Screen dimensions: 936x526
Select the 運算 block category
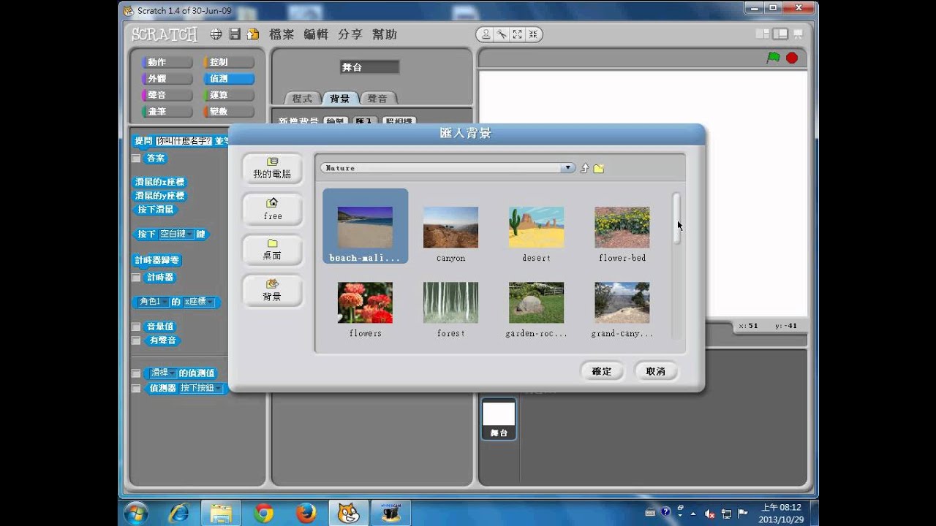[228, 95]
